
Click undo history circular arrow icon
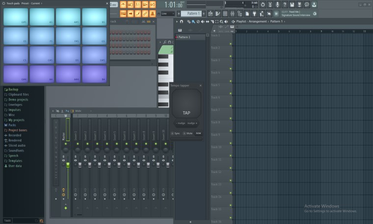pyautogui.click(x=263, y=4)
